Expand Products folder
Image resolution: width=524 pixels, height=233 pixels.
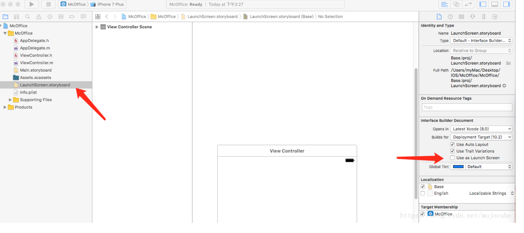point(5,107)
